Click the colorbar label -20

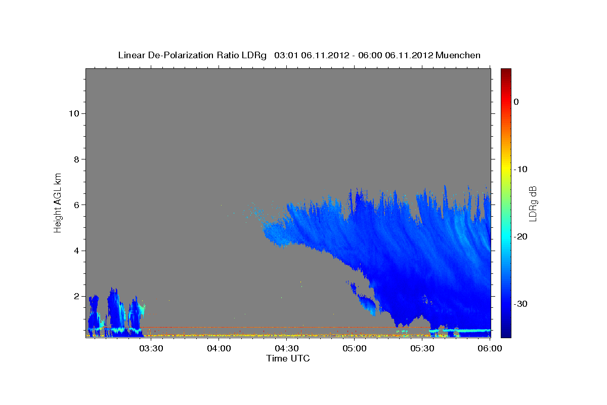click(x=520, y=236)
